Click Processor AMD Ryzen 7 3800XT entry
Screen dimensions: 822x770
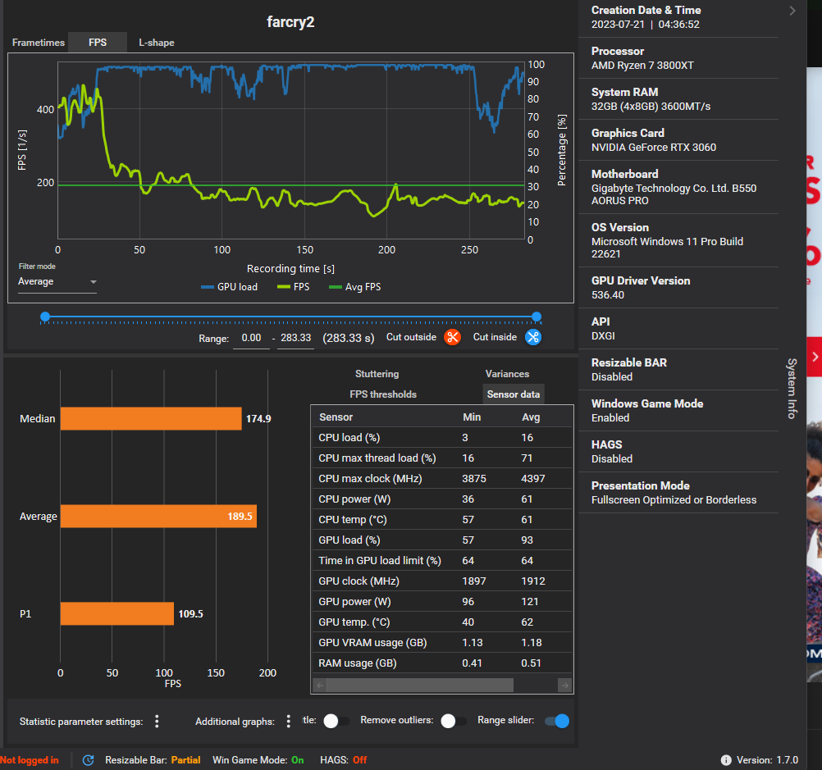tap(678, 58)
